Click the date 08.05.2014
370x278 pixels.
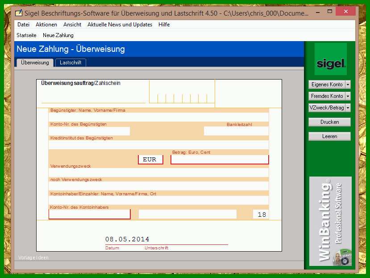pyautogui.click(x=127, y=239)
